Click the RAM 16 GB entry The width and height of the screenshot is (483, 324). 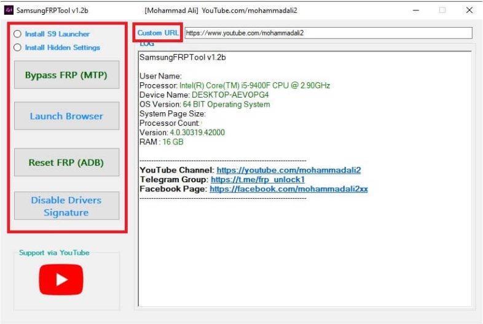pyautogui.click(x=162, y=142)
